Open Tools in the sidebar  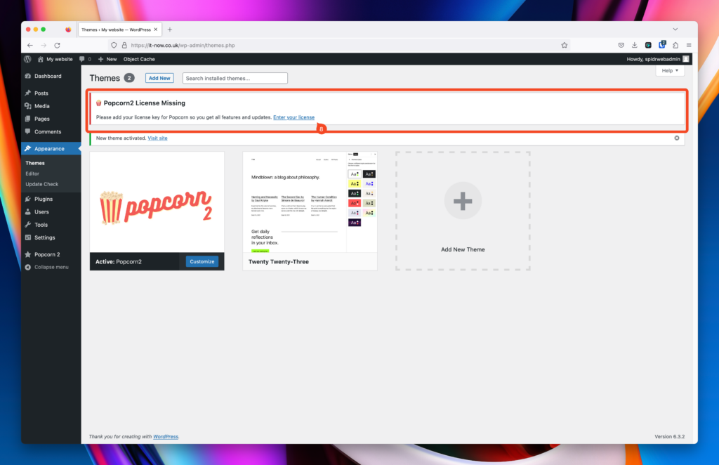point(41,225)
